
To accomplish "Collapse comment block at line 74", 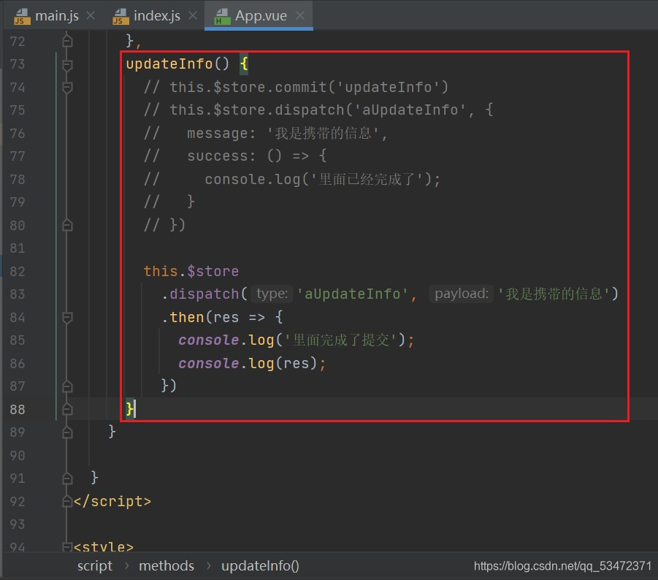I will click(67, 88).
